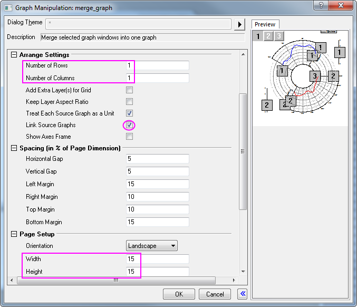Click the vertical scrollbar thumb
Screen dimensions: 357x307
tap(243, 151)
